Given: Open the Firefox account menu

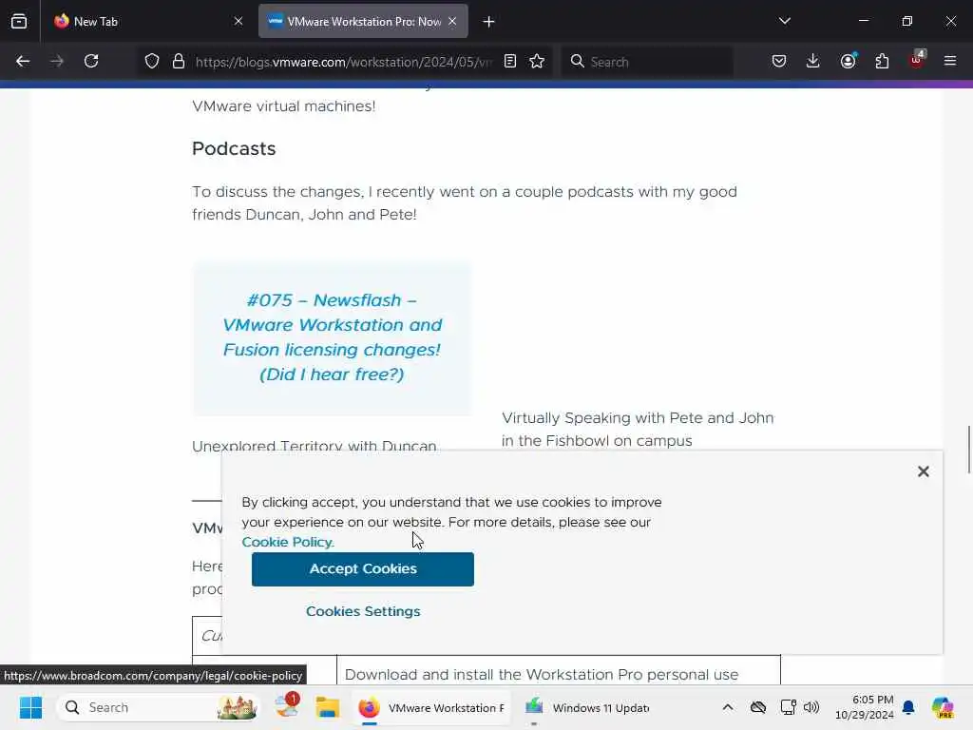Looking at the screenshot, I should tap(848, 61).
